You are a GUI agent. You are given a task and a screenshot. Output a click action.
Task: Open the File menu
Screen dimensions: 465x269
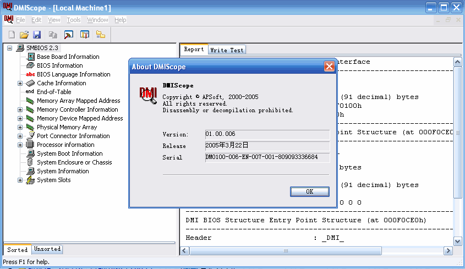pyautogui.click(x=20, y=20)
